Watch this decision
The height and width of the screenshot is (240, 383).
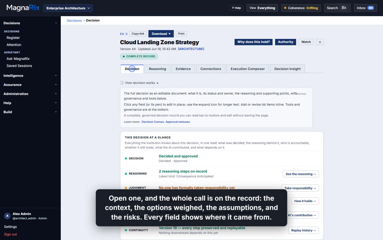(306, 42)
